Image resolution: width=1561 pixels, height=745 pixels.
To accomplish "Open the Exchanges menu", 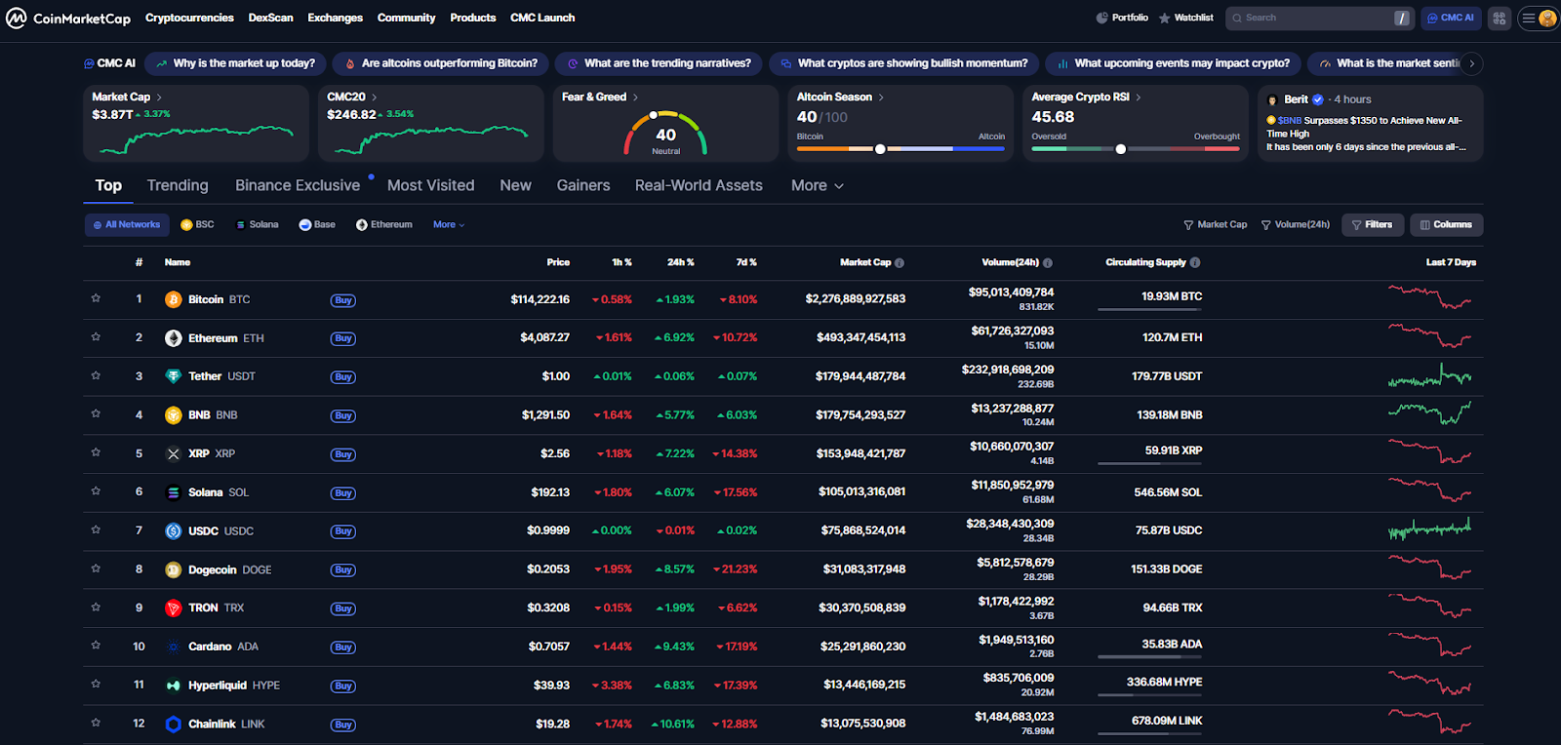I will (335, 18).
